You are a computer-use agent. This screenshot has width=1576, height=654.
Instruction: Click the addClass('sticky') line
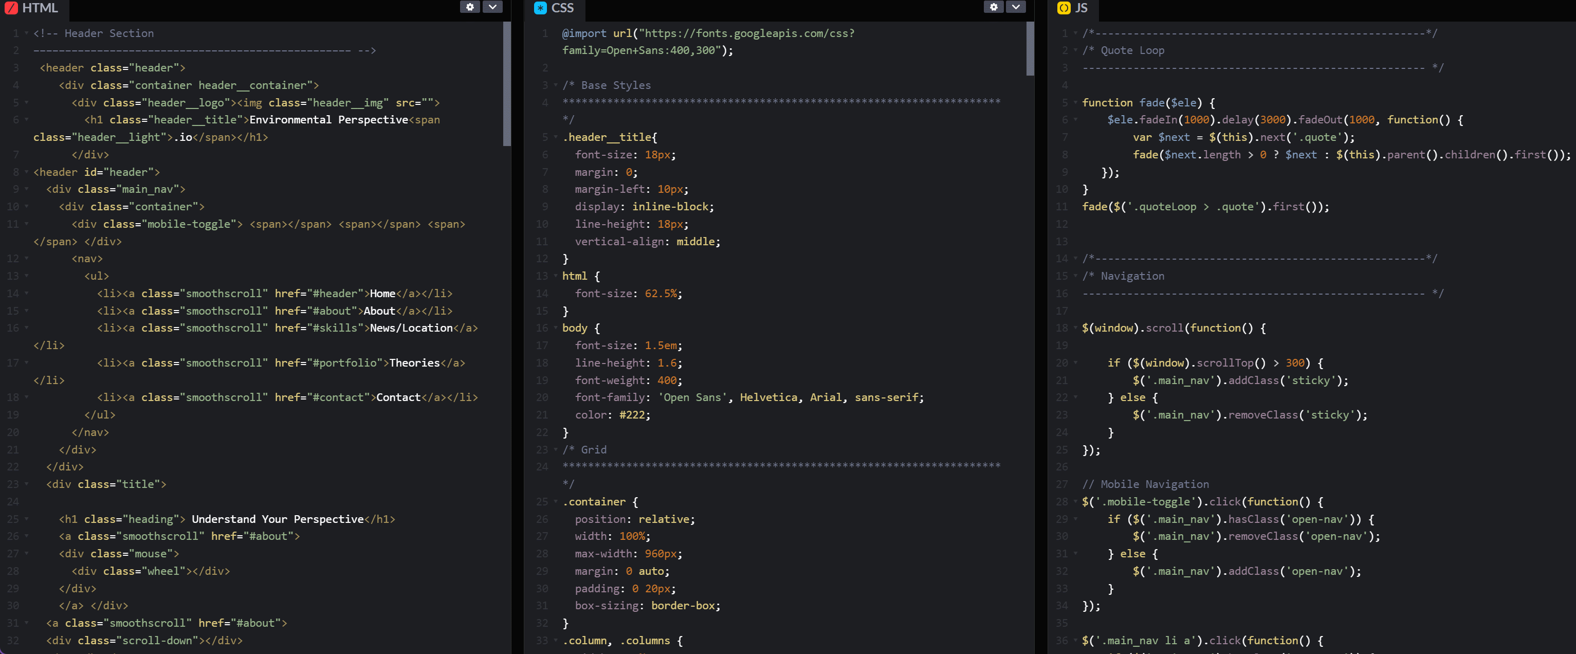[1241, 380]
